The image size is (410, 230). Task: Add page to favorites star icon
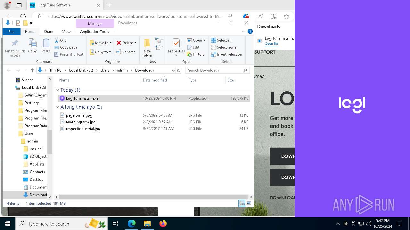pyautogui.click(x=286, y=16)
